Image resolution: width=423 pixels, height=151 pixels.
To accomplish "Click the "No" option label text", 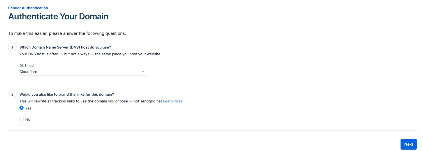I will (x=28, y=120).
